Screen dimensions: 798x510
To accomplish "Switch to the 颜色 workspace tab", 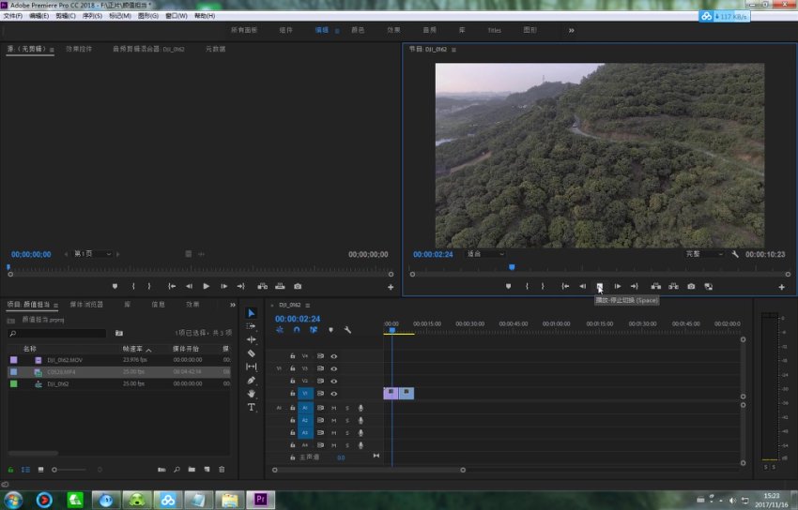I will click(358, 30).
